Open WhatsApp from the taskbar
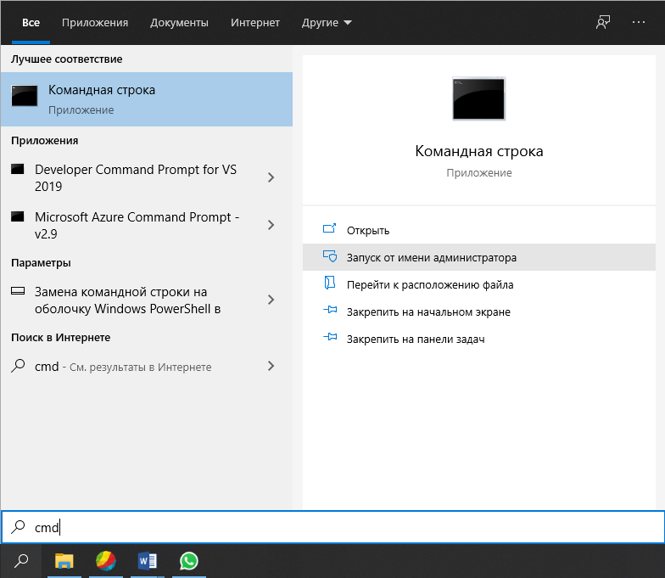665x578 pixels. click(188, 561)
